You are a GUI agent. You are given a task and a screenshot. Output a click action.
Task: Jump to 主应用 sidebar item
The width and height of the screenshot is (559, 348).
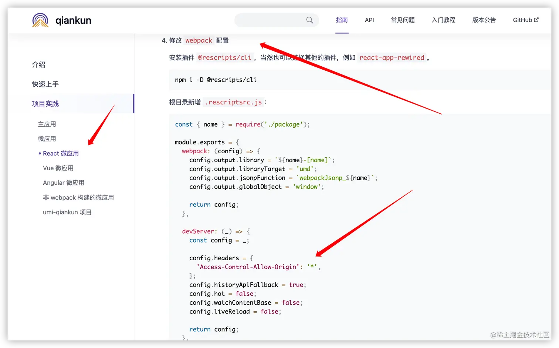click(x=47, y=124)
